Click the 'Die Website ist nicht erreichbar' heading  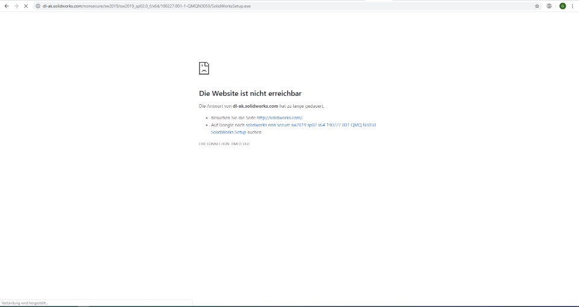pyautogui.click(x=250, y=93)
